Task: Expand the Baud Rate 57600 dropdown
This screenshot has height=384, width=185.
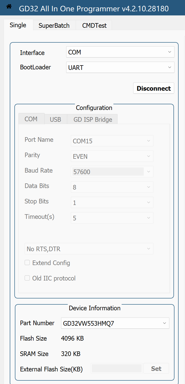Action: pyautogui.click(x=112, y=172)
